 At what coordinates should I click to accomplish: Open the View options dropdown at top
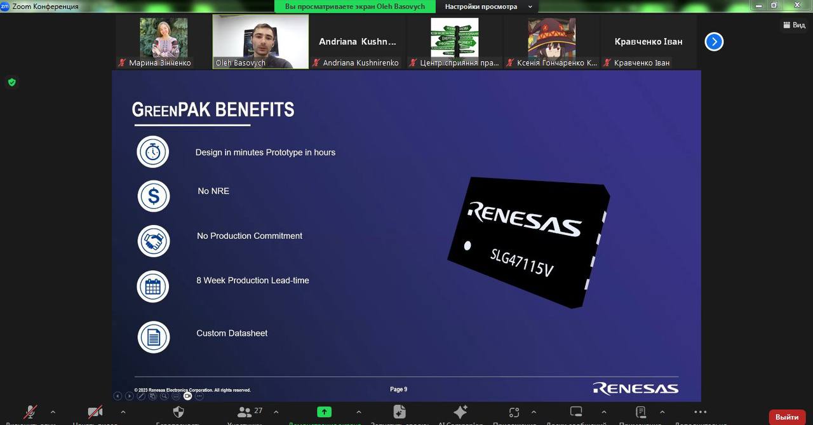pos(487,6)
